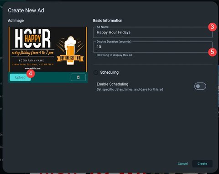Click the 'Basic Information' heading
Image resolution: width=219 pixels, height=174 pixels.
(108, 21)
